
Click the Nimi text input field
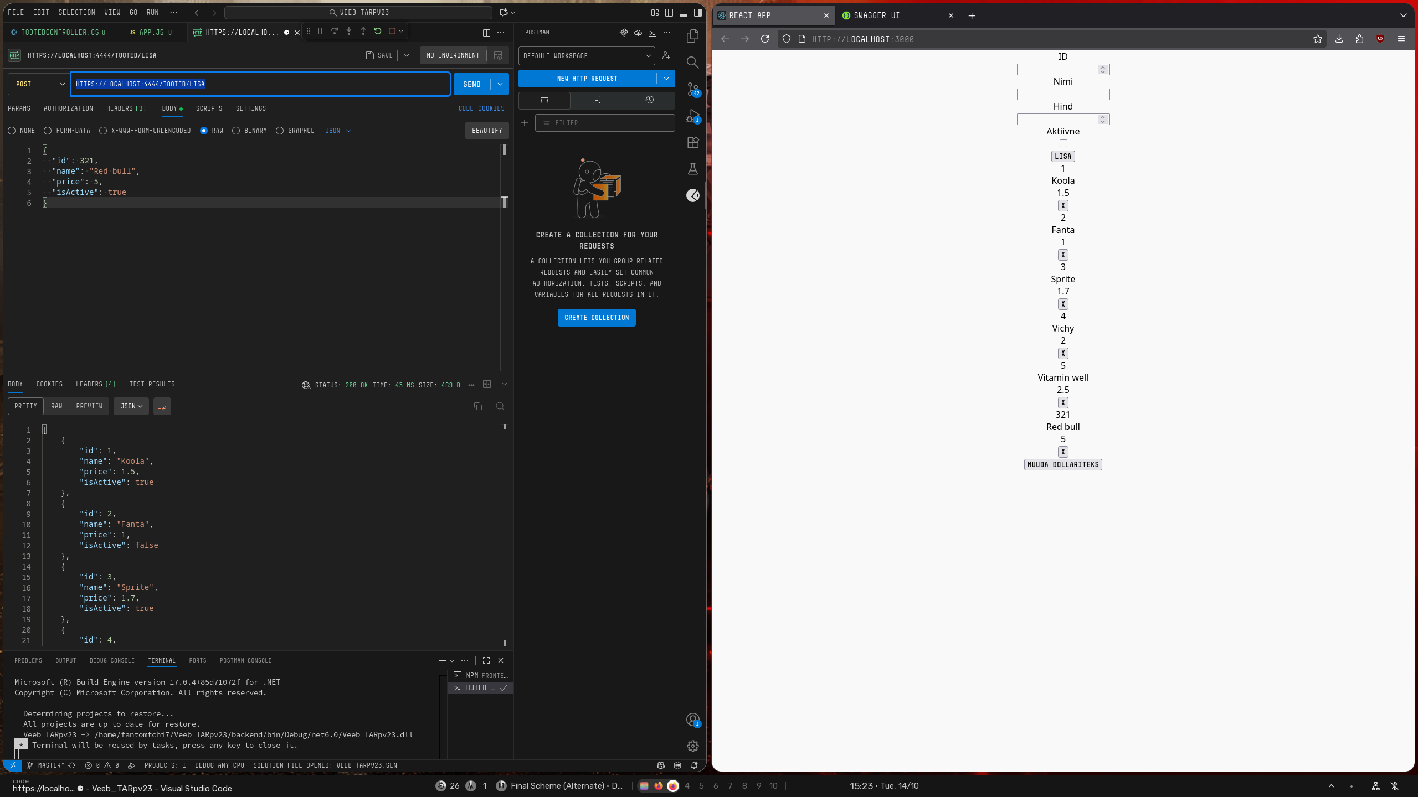click(1062, 95)
